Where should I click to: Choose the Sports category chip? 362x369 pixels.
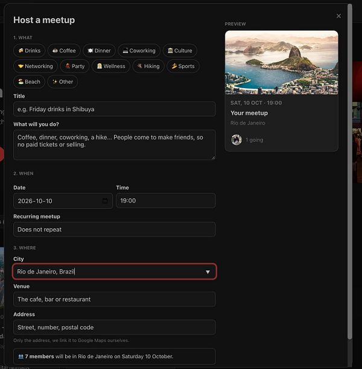coord(183,66)
